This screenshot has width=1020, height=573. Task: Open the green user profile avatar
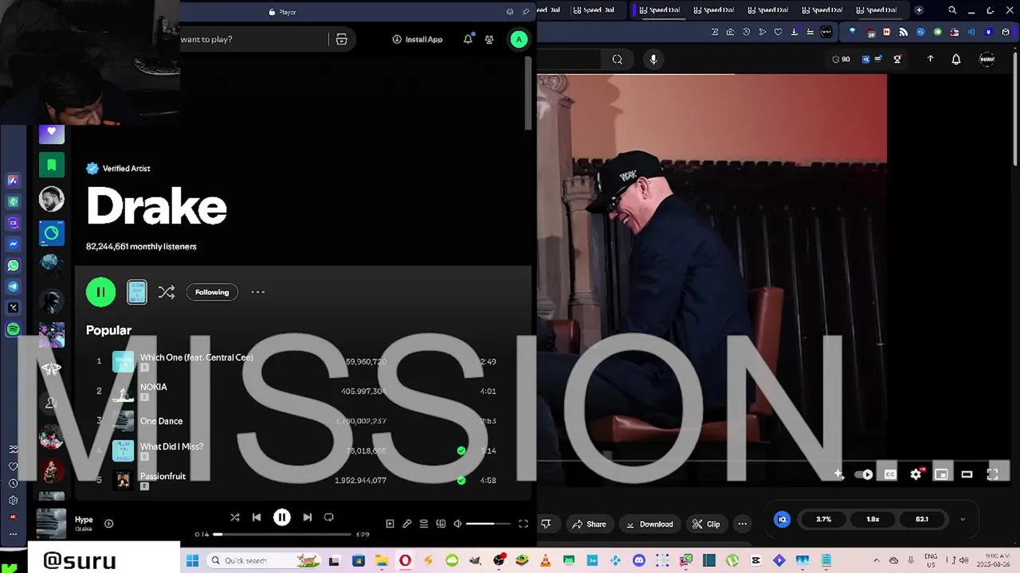[519, 39]
